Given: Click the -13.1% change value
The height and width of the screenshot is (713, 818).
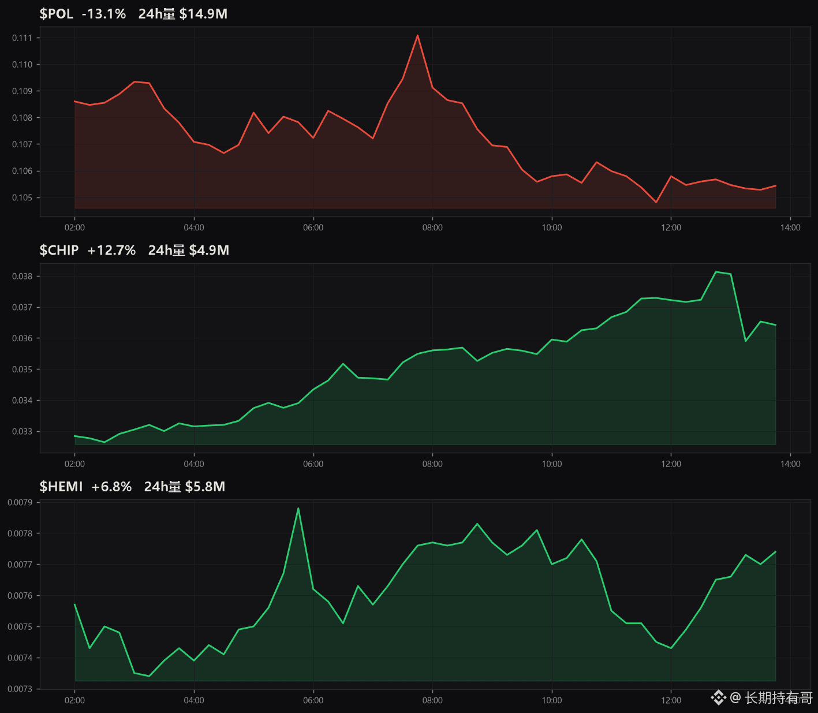Looking at the screenshot, I should pos(104,14).
